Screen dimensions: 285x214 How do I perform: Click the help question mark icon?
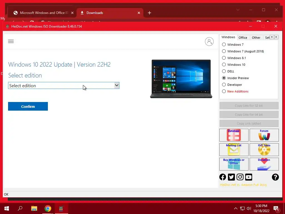click(275, 177)
